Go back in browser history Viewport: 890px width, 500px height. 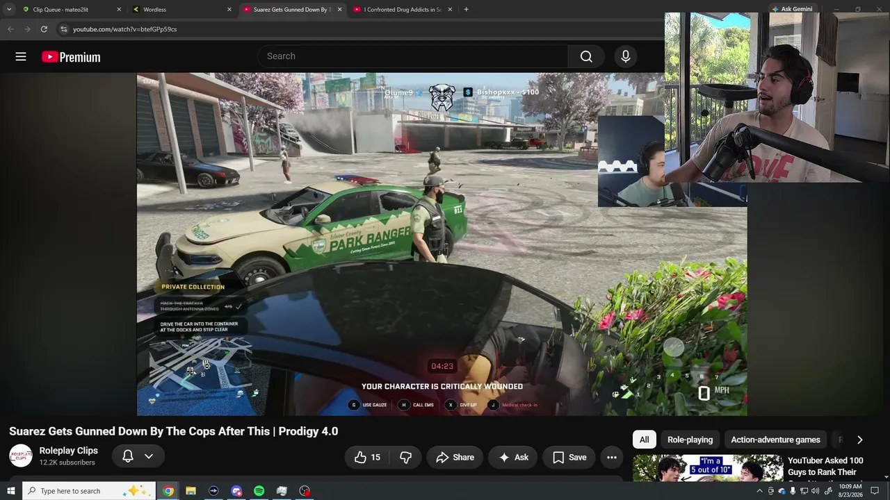click(x=10, y=29)
